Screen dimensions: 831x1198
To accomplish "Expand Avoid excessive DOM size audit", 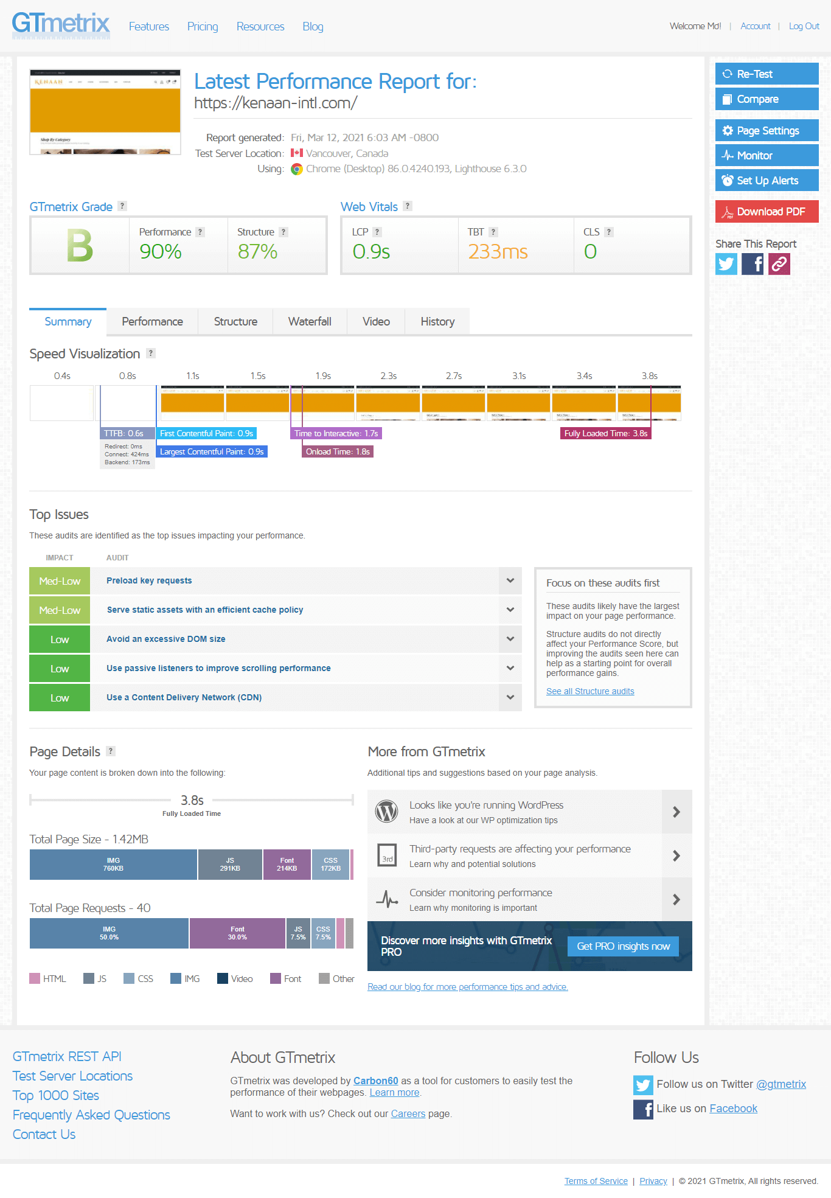I will pyautogui.click(x=510, y=639).
